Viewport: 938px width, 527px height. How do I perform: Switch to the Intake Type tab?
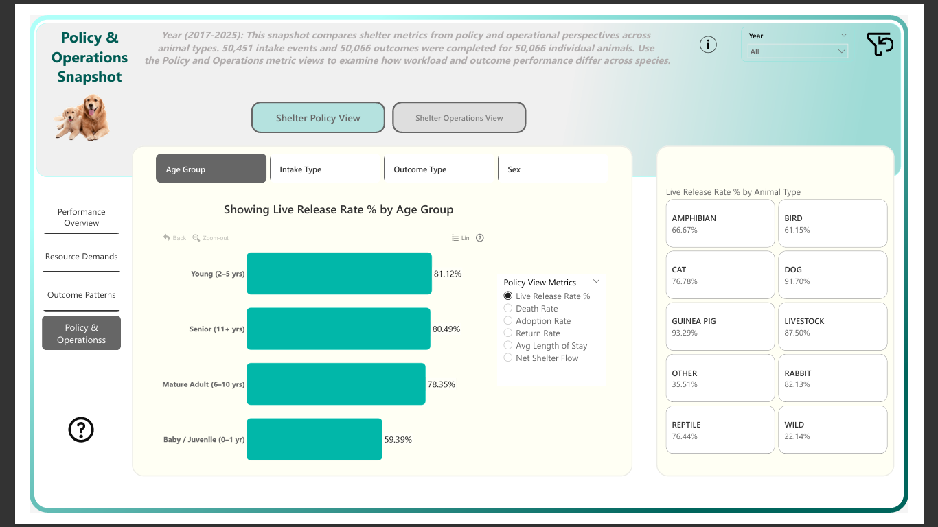(x=326, y=169)
